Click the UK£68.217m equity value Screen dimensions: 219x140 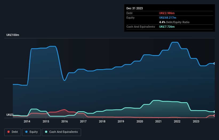pos(168,18)
